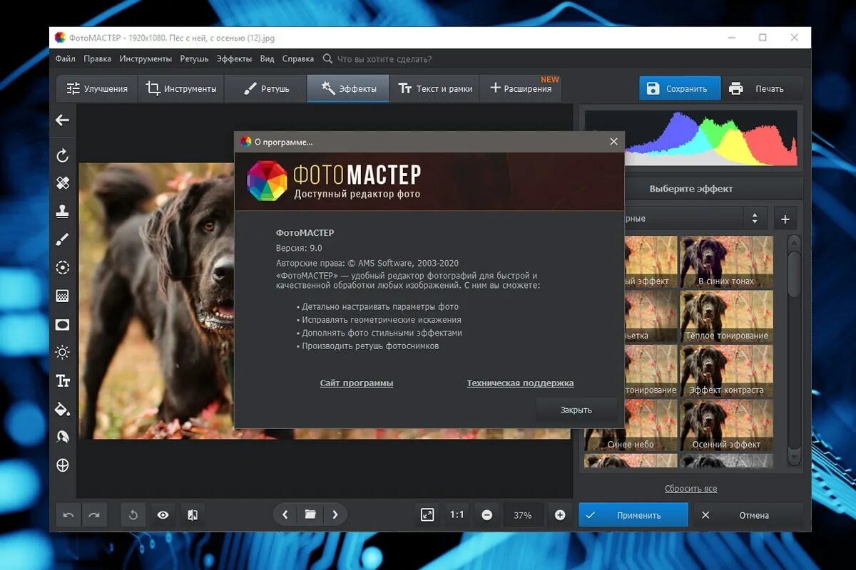Select the text Tt tool in sidebar
Screen dimensions: 856x570
coord(63,380)
